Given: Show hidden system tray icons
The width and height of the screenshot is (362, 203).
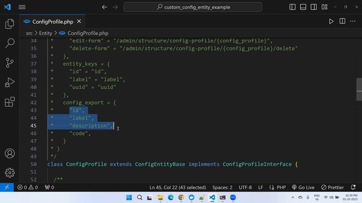Looking at the screenshot, I should point(292,197).
